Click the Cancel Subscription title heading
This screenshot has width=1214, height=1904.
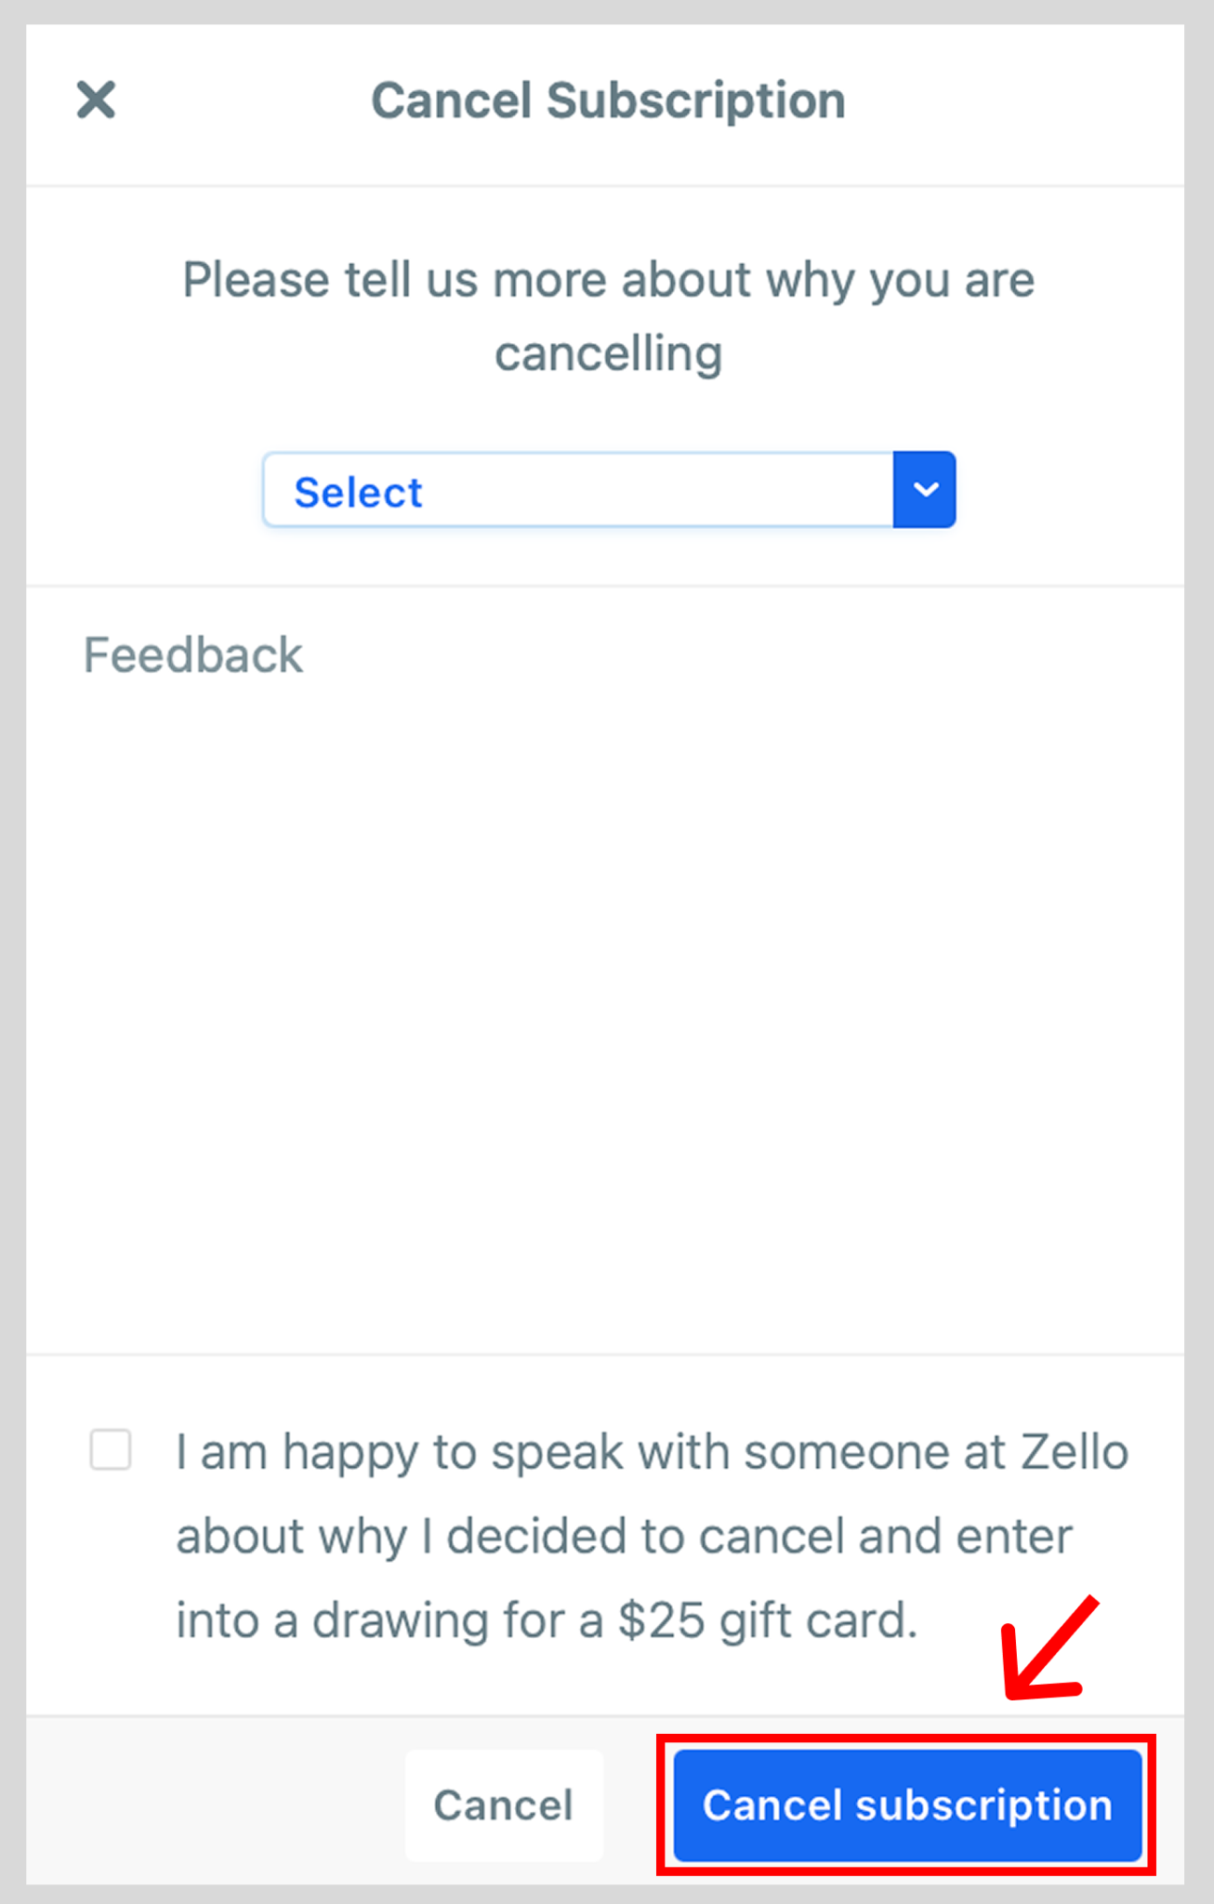(x=608, y=100)
